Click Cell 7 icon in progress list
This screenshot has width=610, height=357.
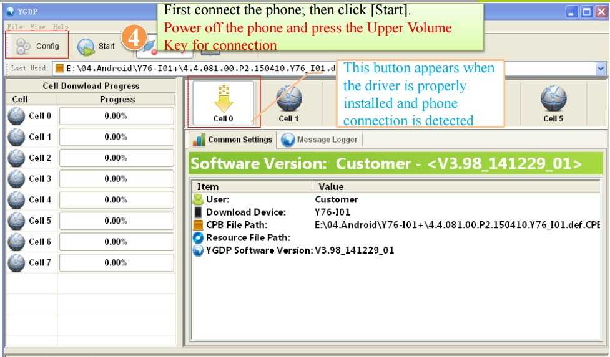(x=16, y=263)
